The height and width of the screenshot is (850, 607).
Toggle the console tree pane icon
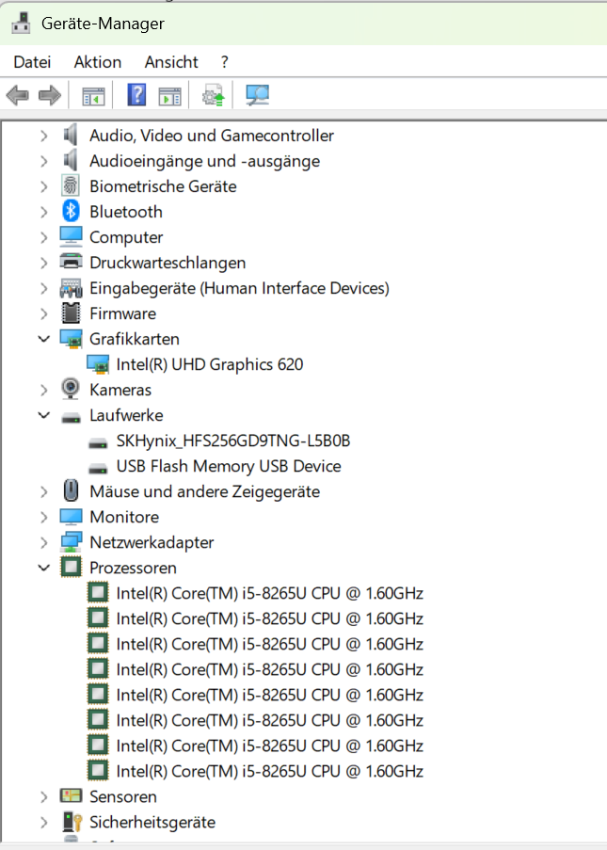[93, 96]
